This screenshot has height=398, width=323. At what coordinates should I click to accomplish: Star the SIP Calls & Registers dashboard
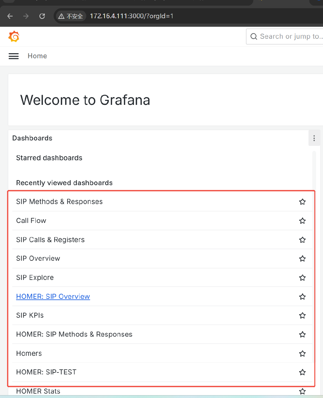(302, 240)
